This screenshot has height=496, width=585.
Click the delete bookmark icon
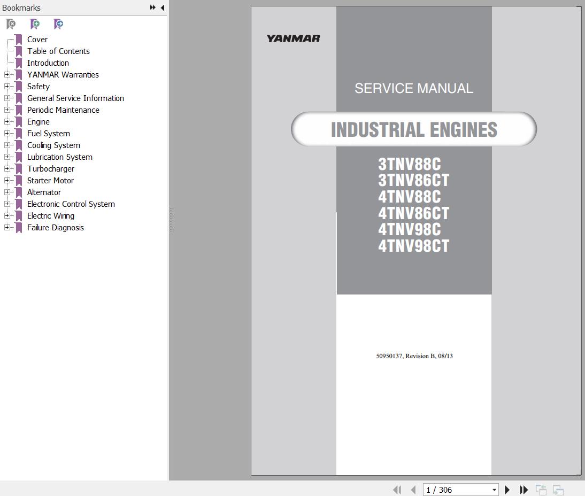11,24
